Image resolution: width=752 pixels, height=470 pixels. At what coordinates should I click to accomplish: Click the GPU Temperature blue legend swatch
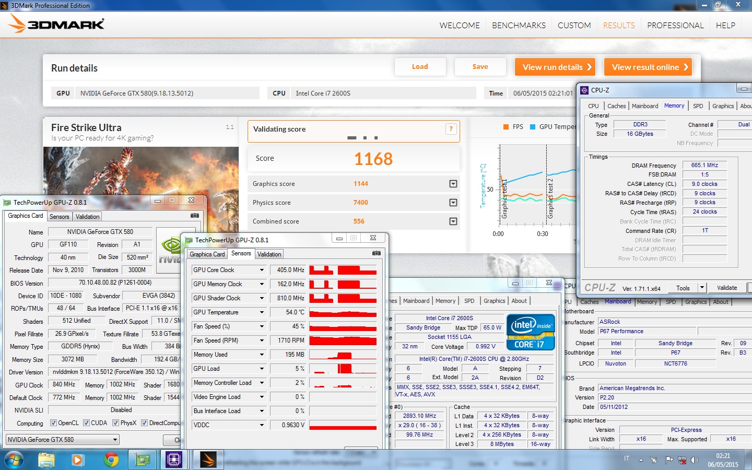[533, 127]
